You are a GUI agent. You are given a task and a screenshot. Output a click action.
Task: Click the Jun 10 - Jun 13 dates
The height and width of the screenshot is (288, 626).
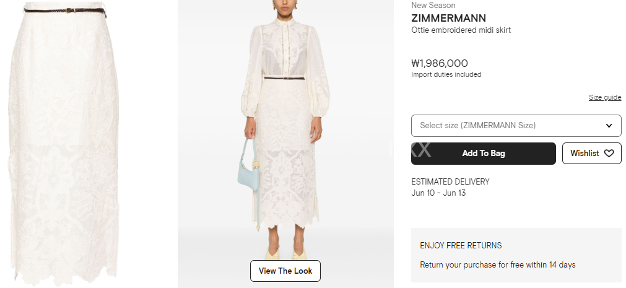438,193
